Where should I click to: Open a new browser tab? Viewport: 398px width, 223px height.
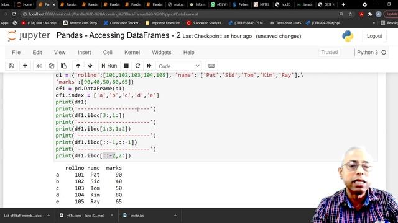[x=343, y=4]
